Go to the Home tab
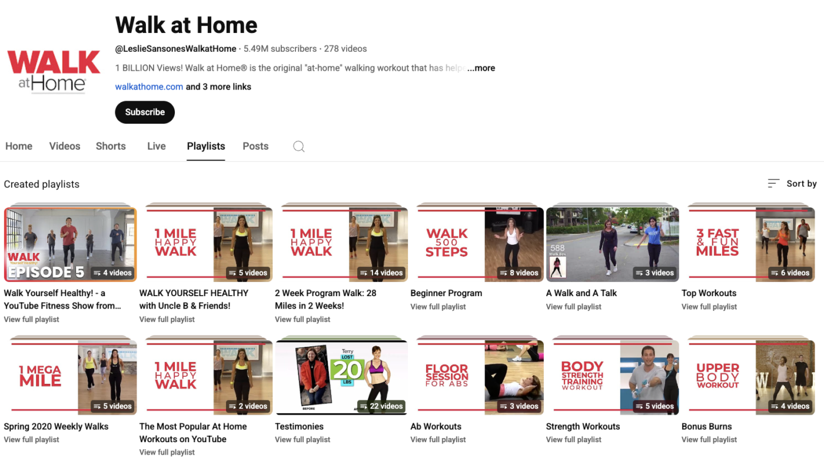Screen dimensions: 824x464 click(x=19, y=146)
